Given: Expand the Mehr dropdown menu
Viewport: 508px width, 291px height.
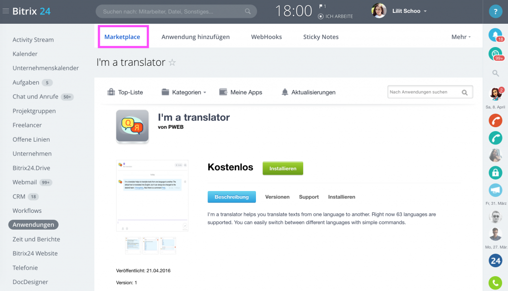Looking at the screenshot, I should [461, 37].
